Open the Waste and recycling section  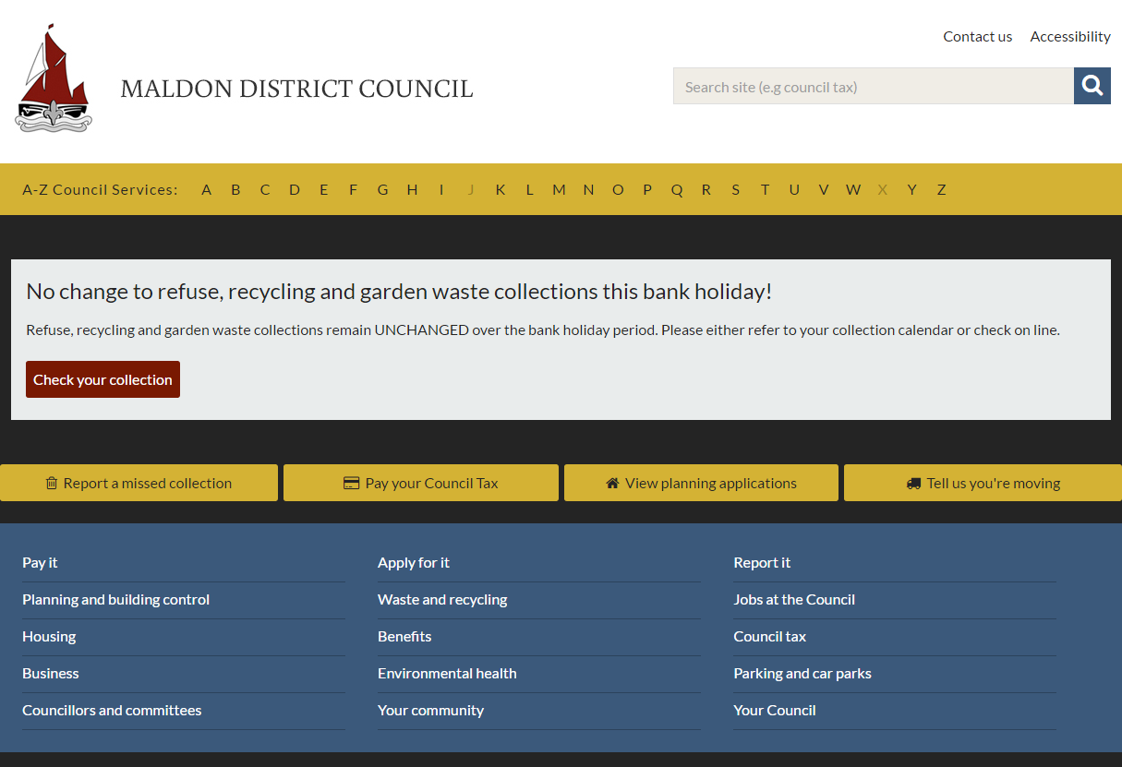(x=442, y=600)
